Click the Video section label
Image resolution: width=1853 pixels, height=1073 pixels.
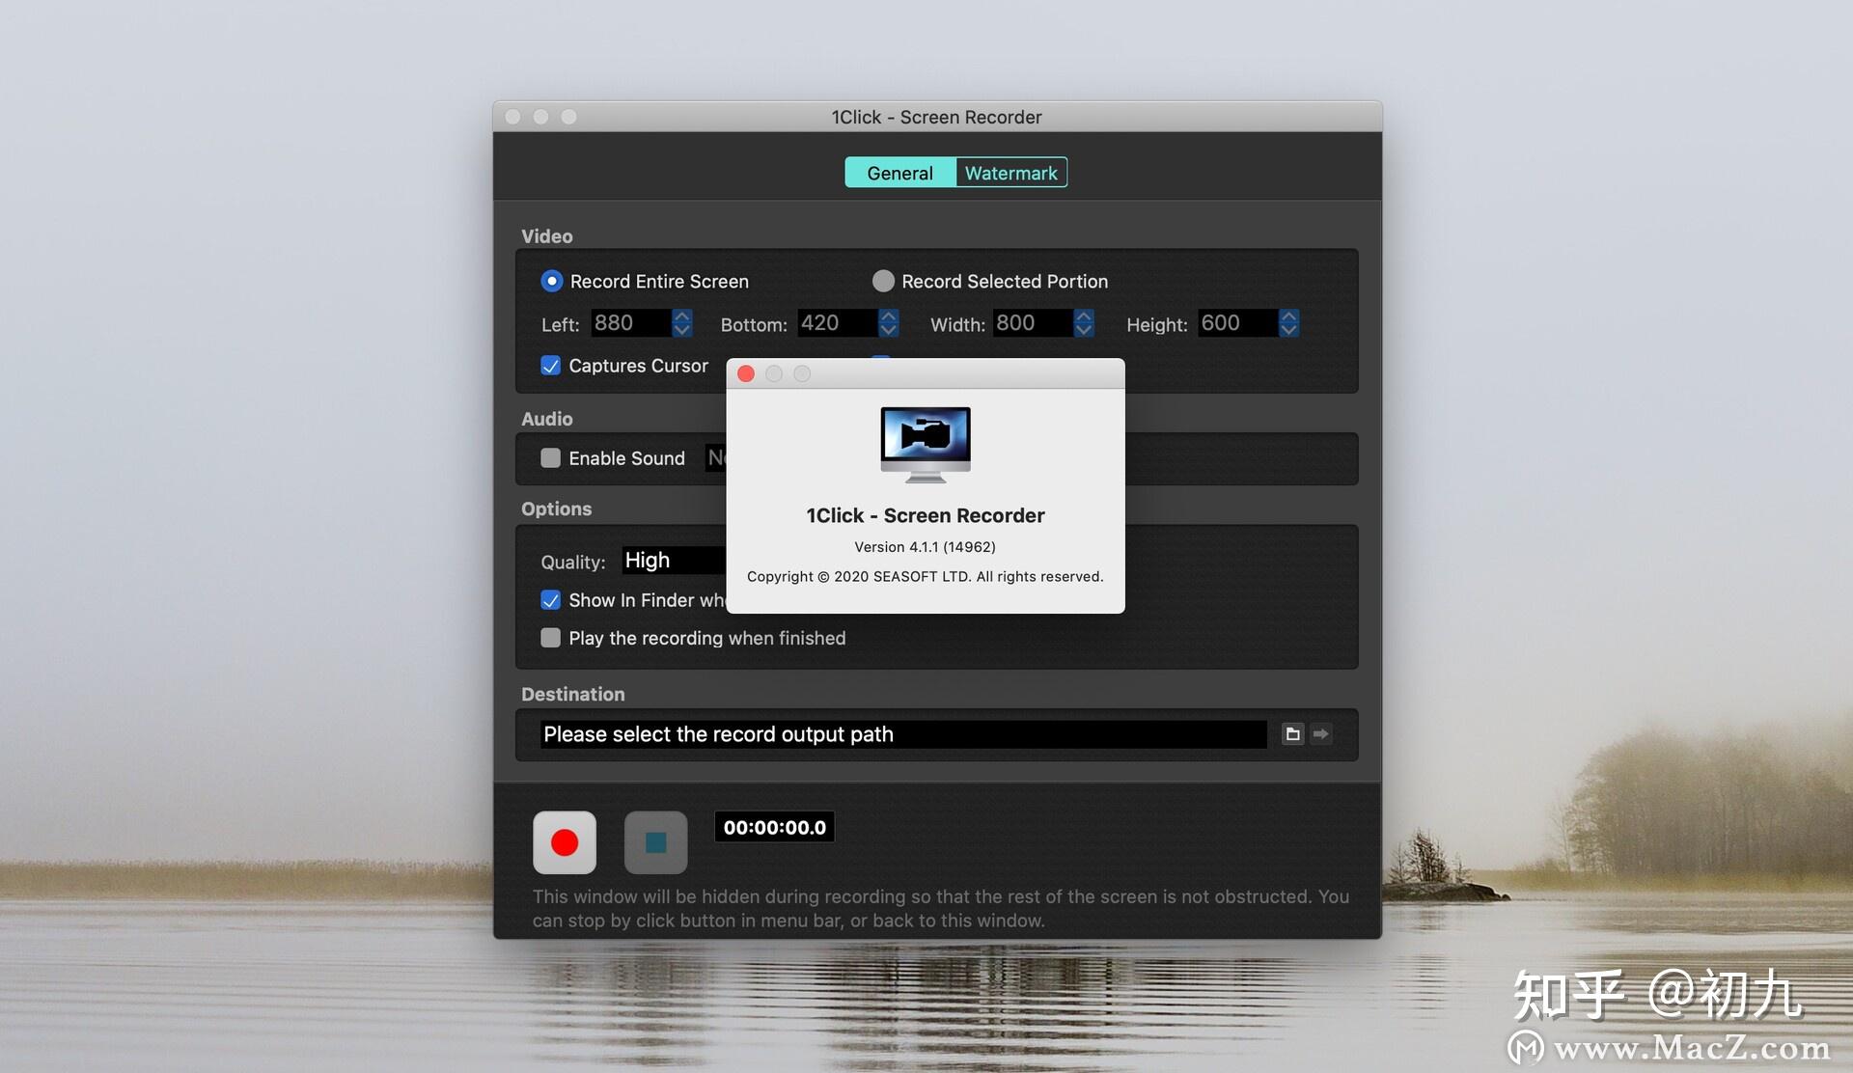point(547,236)
